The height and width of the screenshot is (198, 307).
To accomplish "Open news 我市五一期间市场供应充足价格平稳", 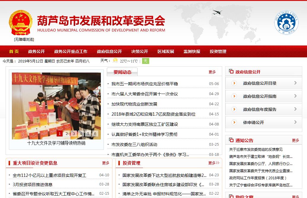I will click(x=145, y=84).
